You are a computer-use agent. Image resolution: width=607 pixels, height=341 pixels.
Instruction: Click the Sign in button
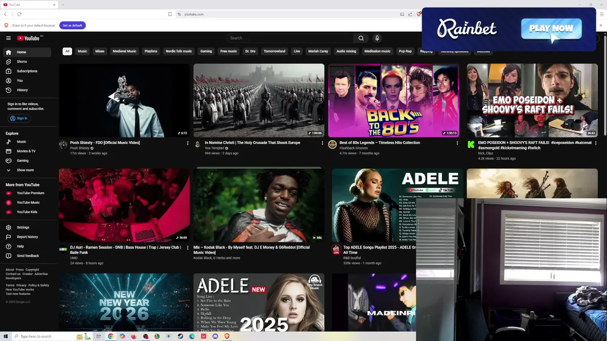tap(19, 118)
